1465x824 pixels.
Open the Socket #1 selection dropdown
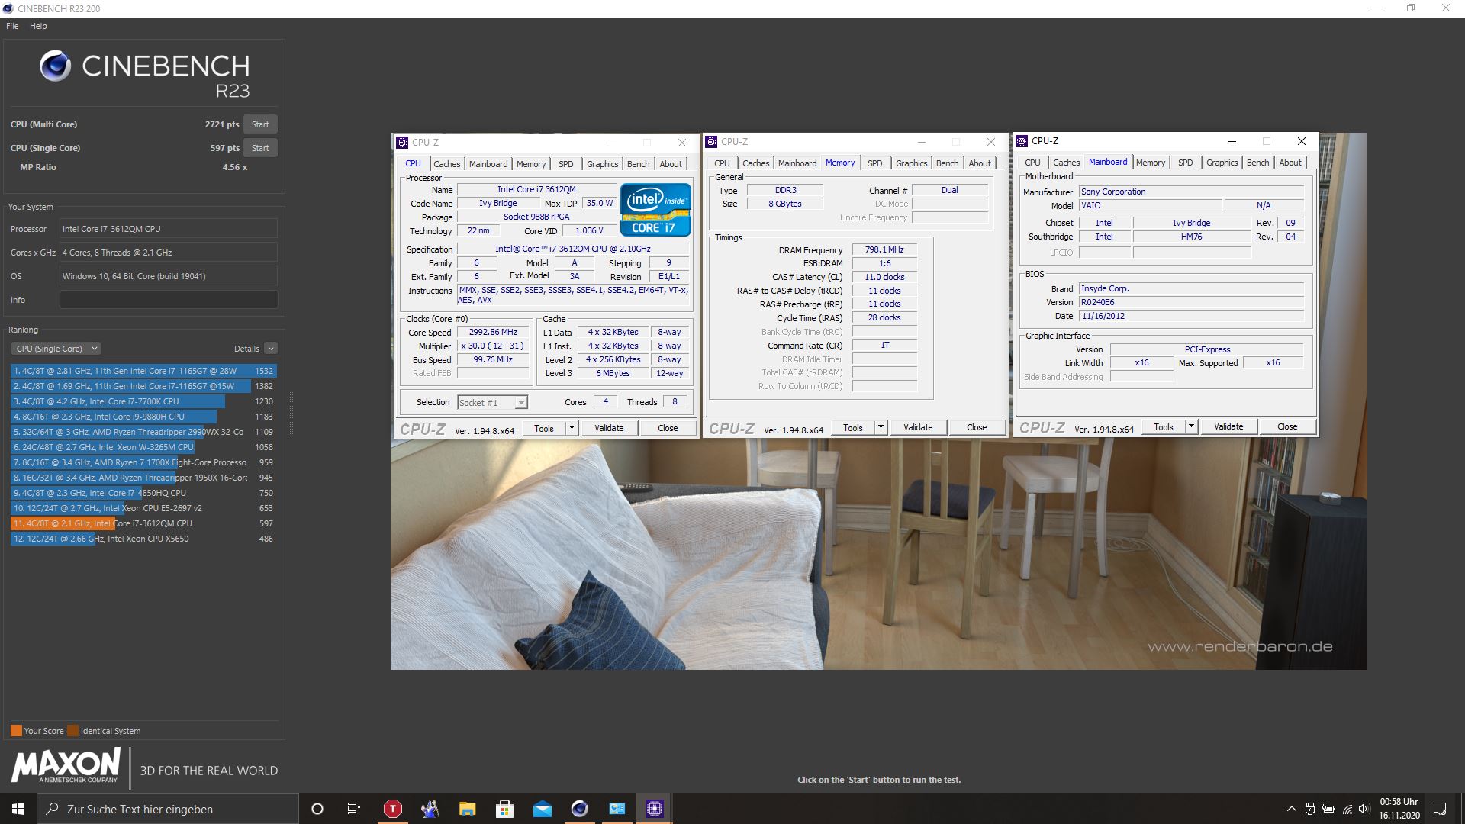click(x=492, y=403)
